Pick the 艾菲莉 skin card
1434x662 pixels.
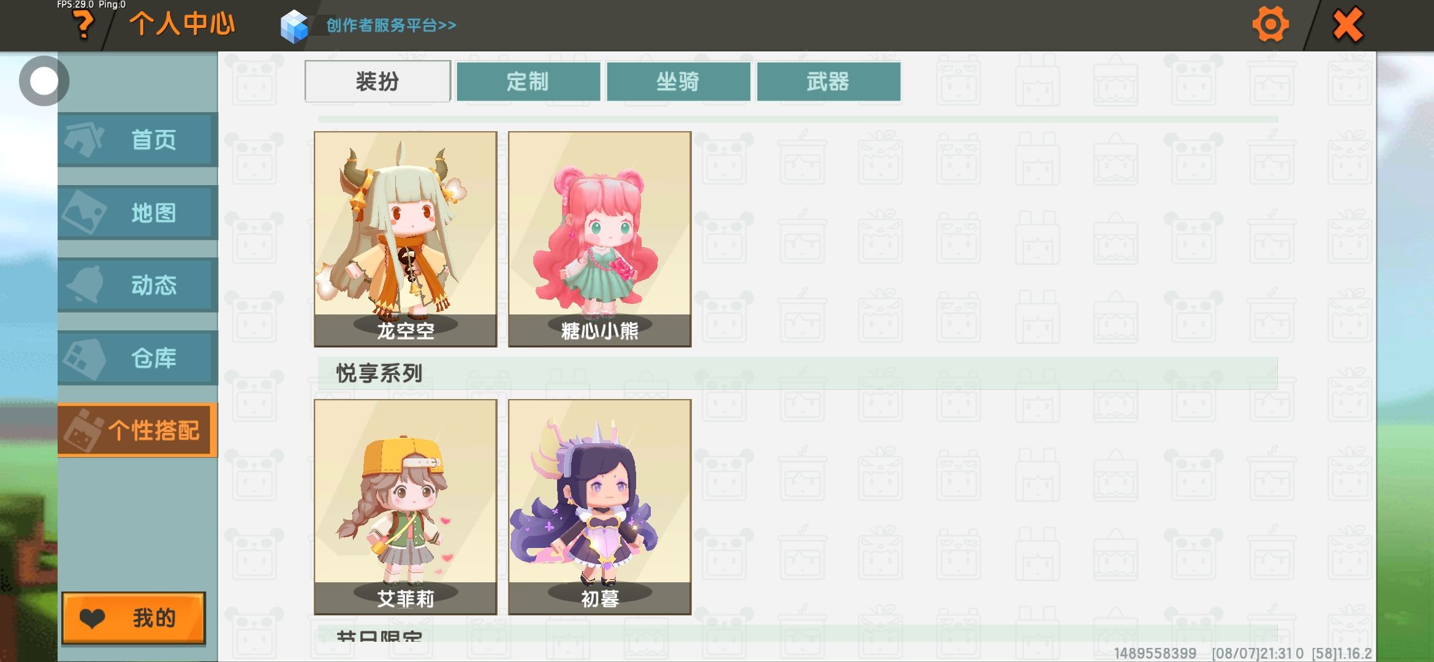pos(406,507)
